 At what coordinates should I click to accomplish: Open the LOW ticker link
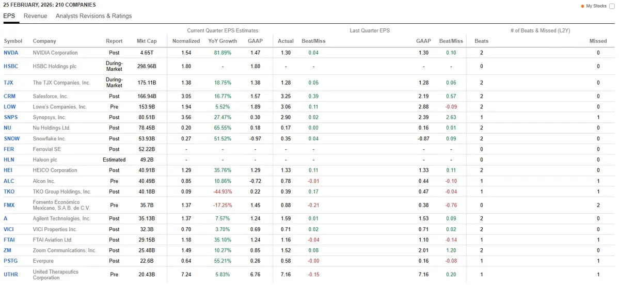(9, 107)
